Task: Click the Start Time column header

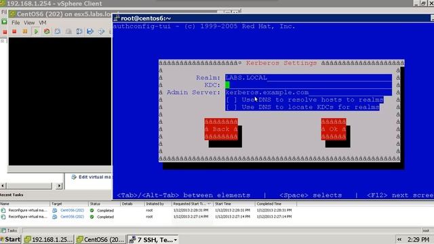Action: (x=234, y=204)
